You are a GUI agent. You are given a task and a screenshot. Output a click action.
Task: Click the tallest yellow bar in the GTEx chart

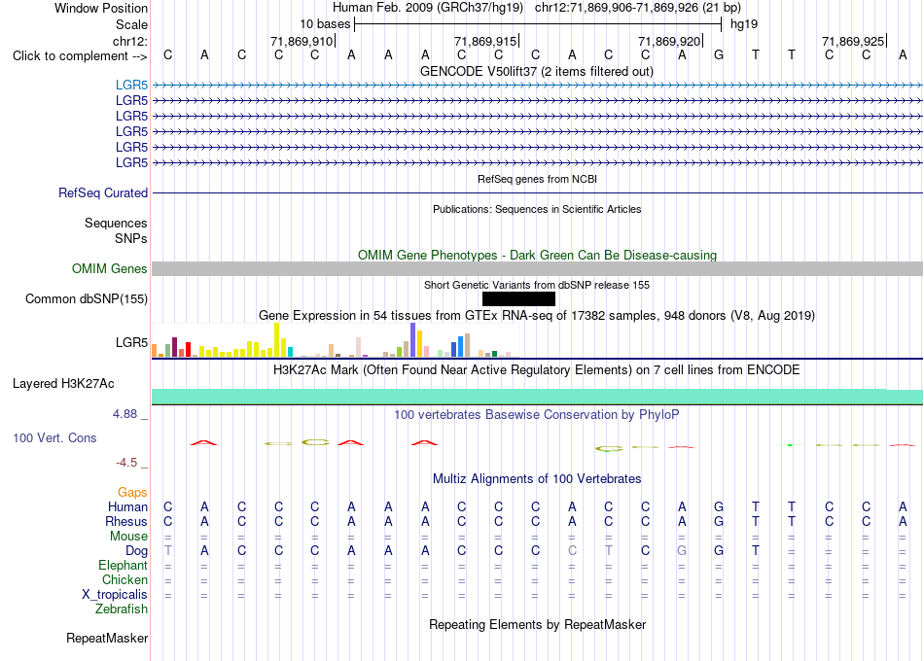[277, 340]
